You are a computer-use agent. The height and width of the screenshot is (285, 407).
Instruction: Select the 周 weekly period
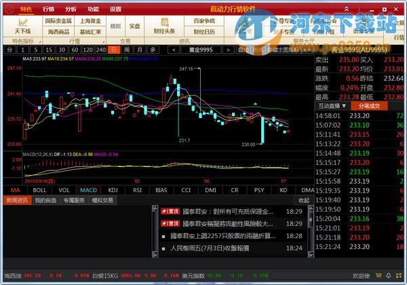(x=127, y=50)
